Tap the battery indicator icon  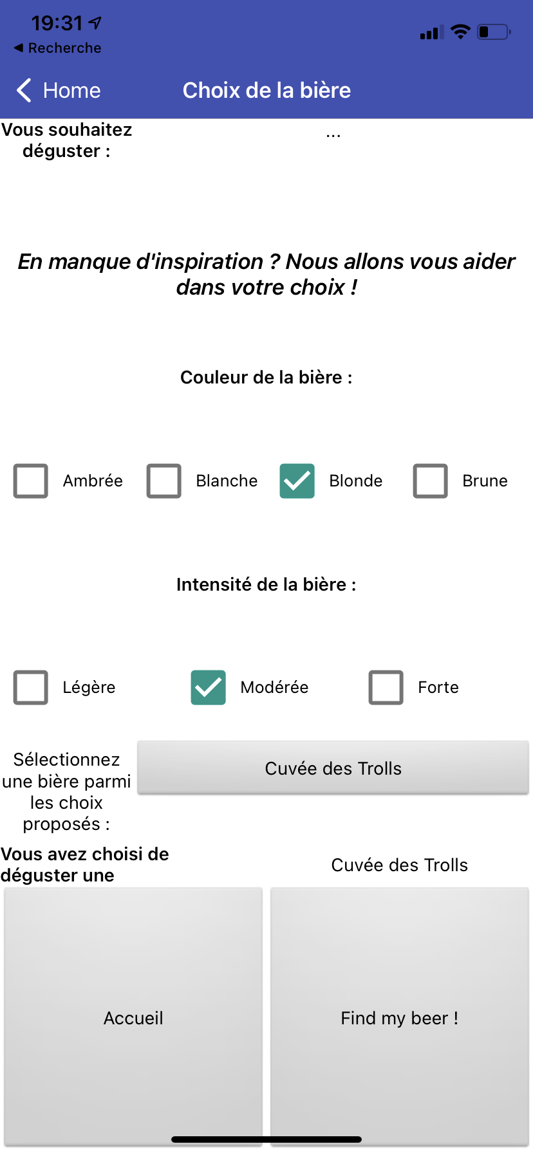click(494, 32)
